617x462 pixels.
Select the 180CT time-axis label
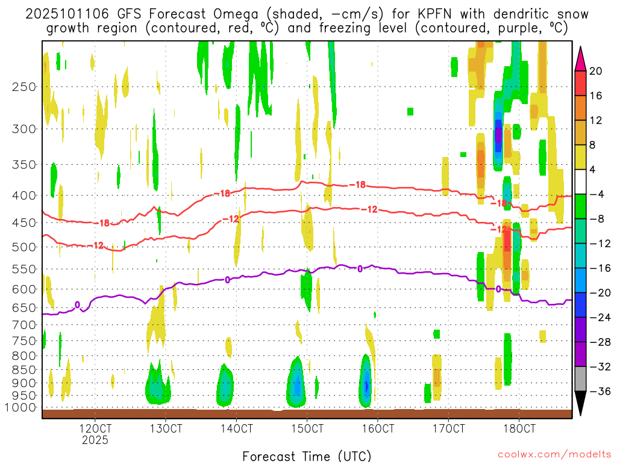coord(519,428)
